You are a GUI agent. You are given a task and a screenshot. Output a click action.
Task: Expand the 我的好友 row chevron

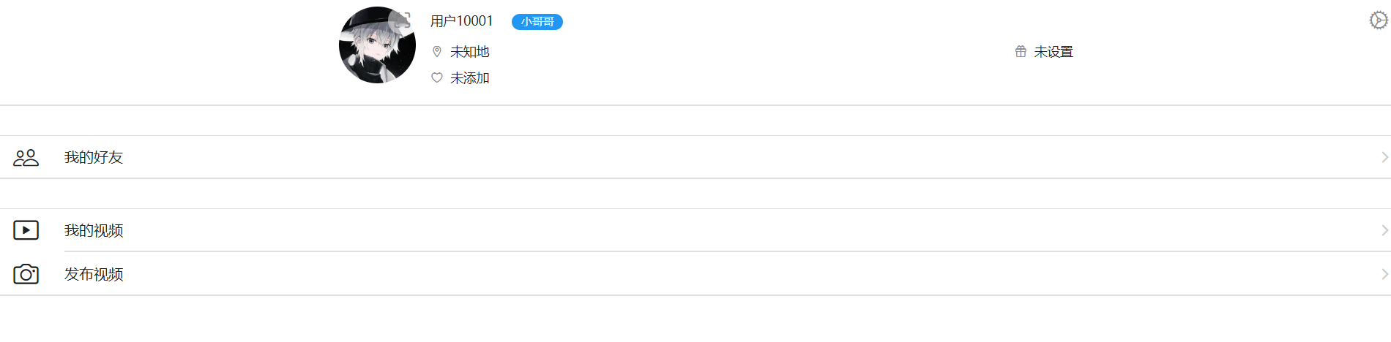point(1384,158)
